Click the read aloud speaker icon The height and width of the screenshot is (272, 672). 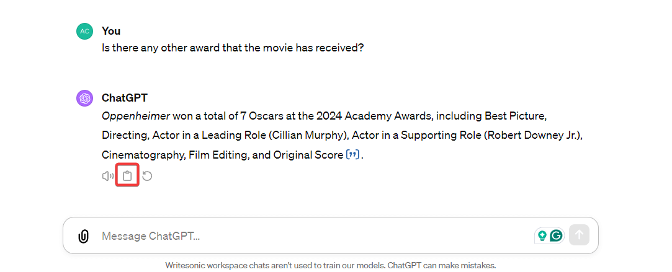point(108,176)
